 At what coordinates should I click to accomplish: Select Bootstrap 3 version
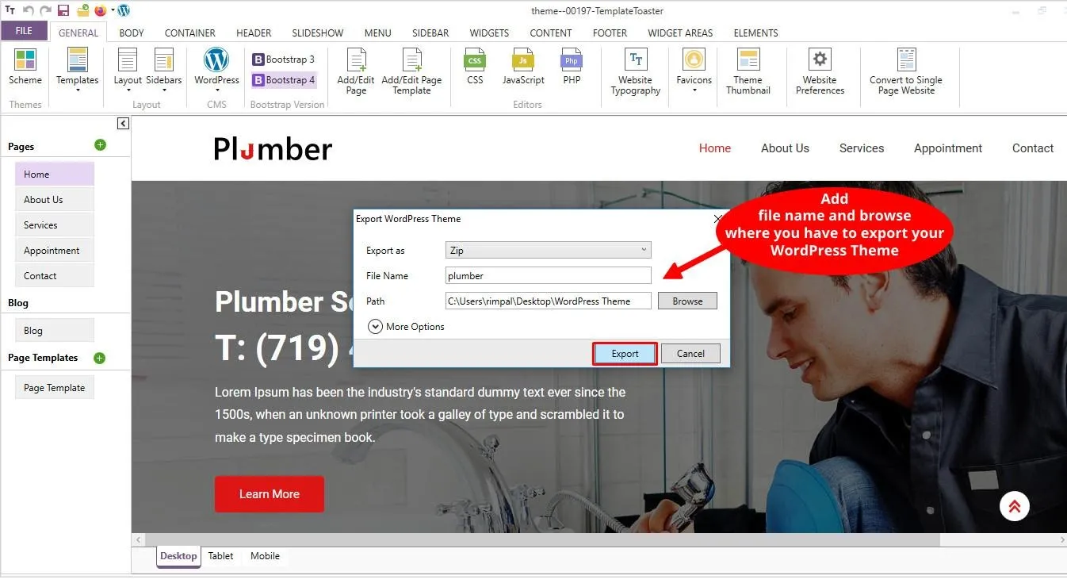[x=284, y=59]
